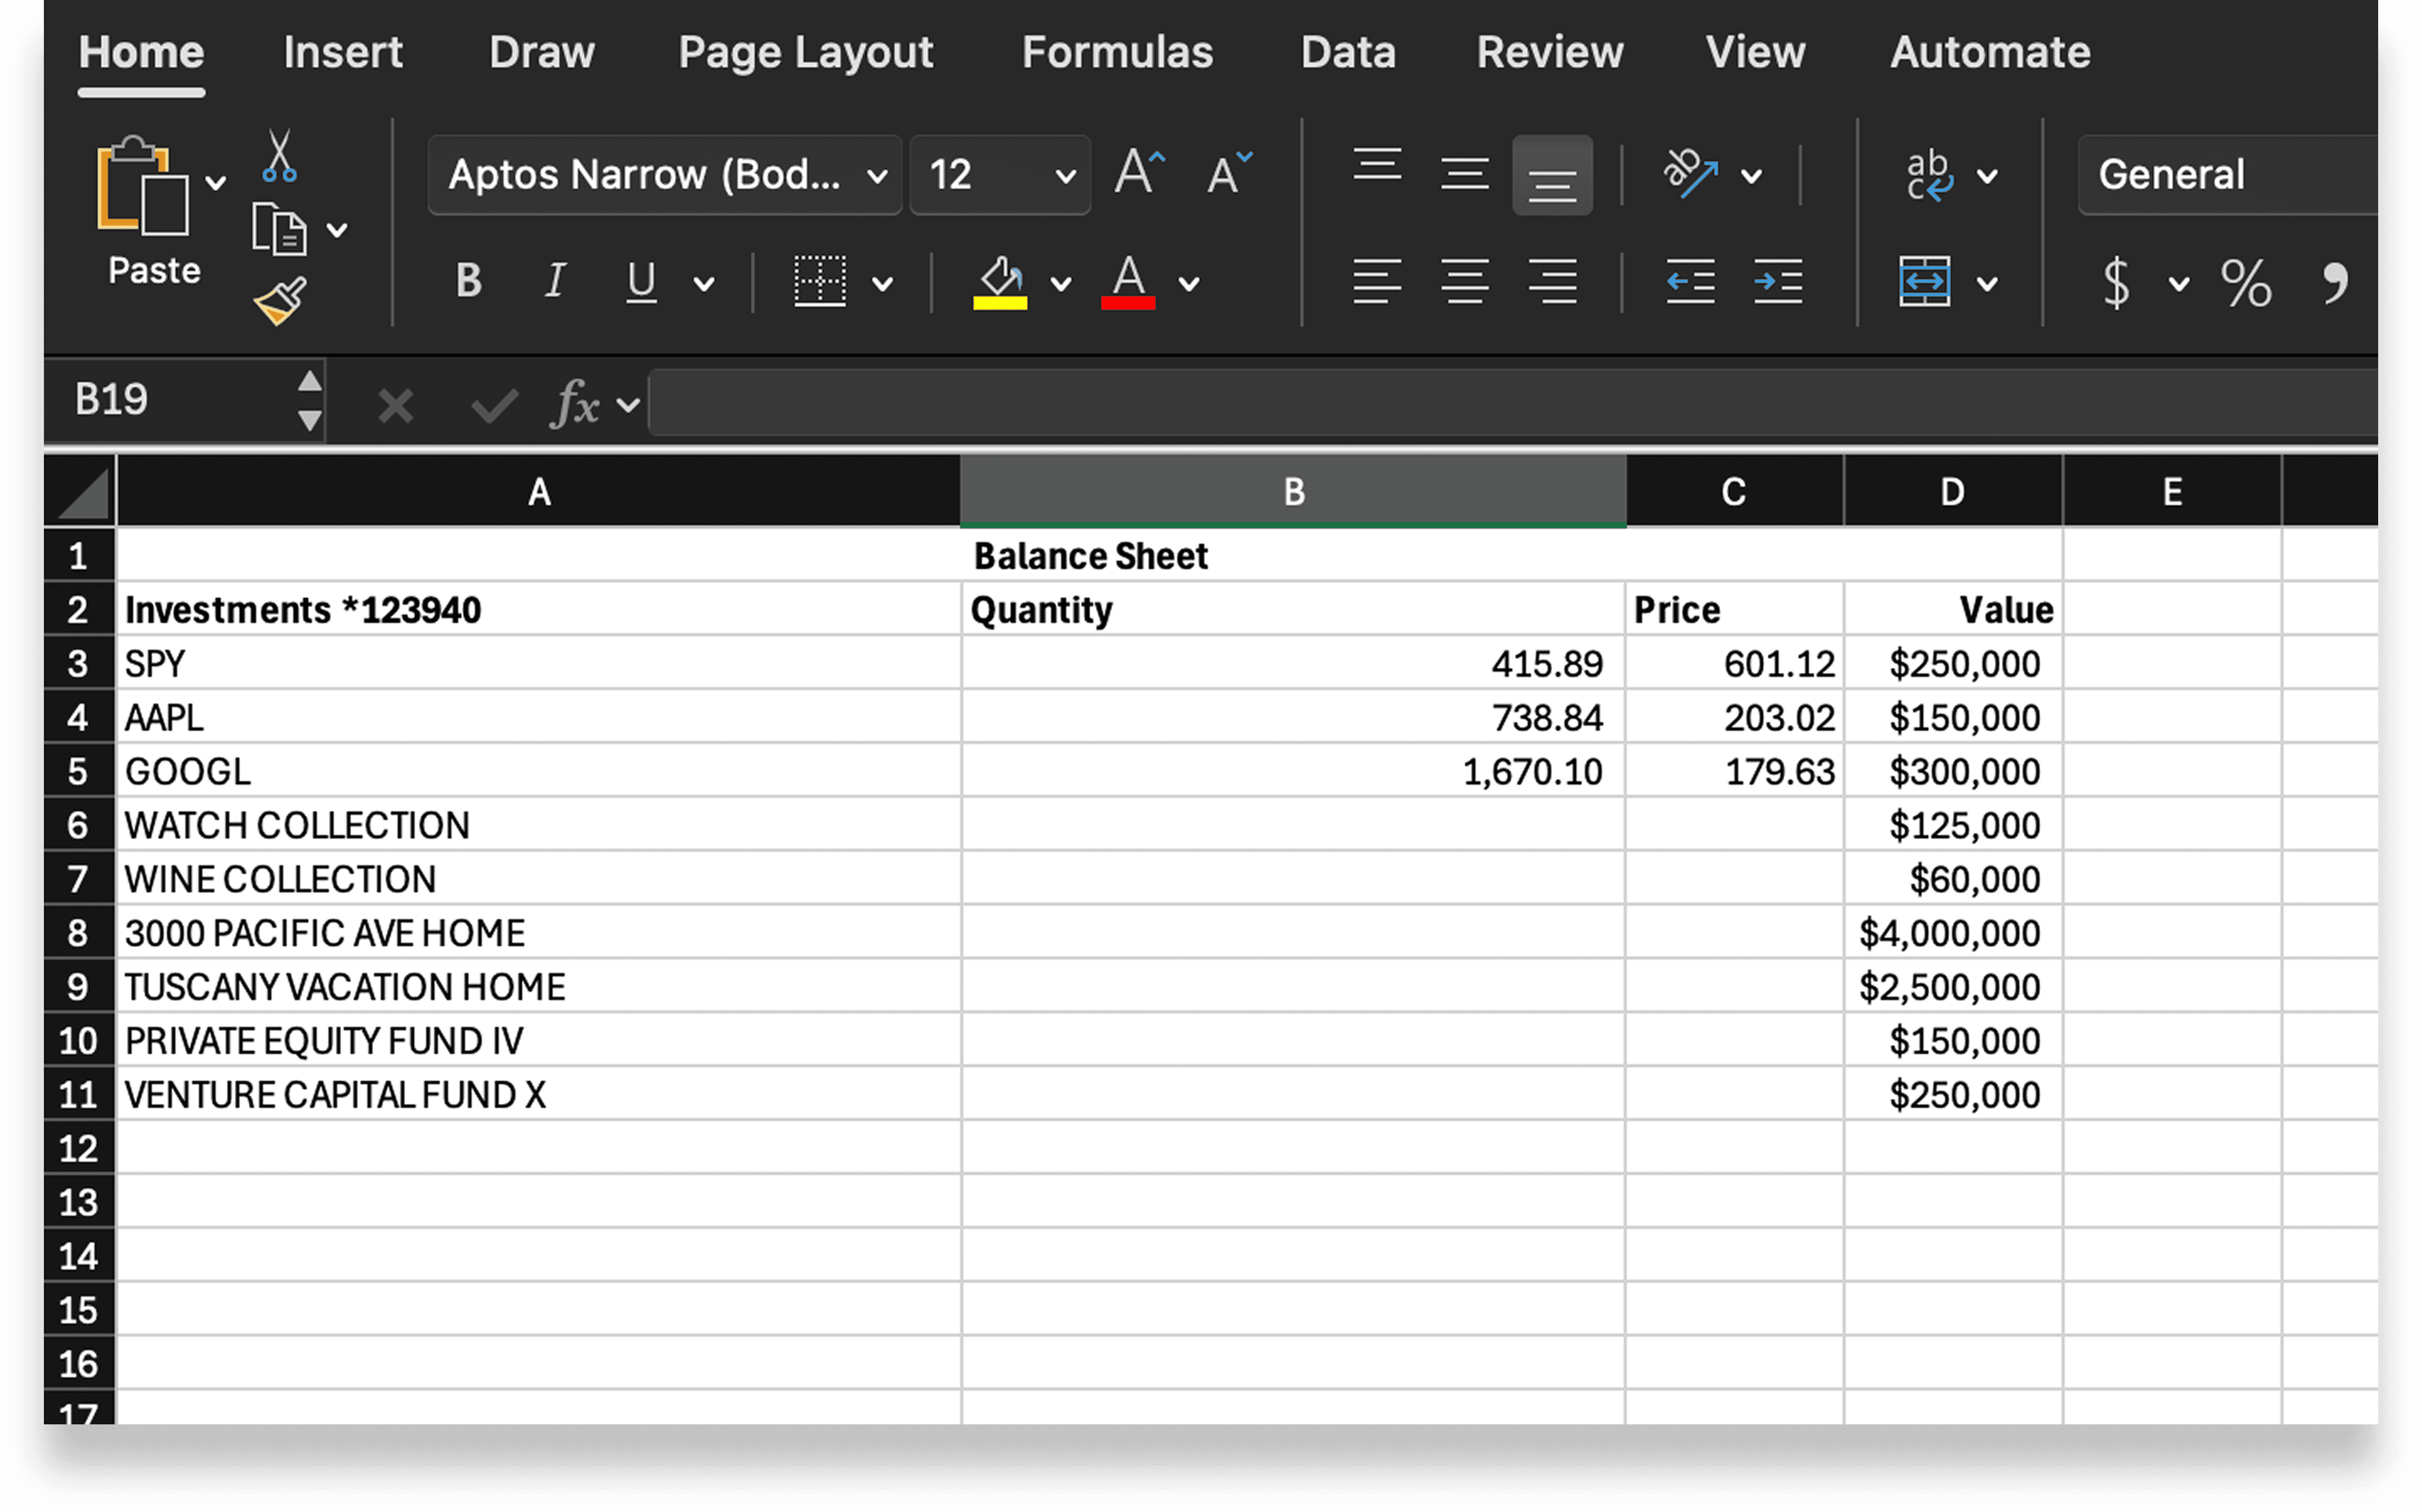The height and width of the screenshot is (1512, 2422).
Task: Toggle Bold formatting
Action: coord(468,281)
